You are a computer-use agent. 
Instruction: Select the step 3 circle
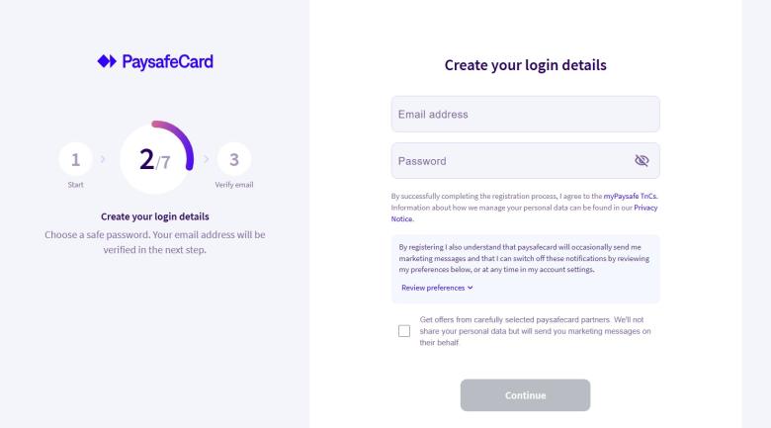[x=234, y=158]
